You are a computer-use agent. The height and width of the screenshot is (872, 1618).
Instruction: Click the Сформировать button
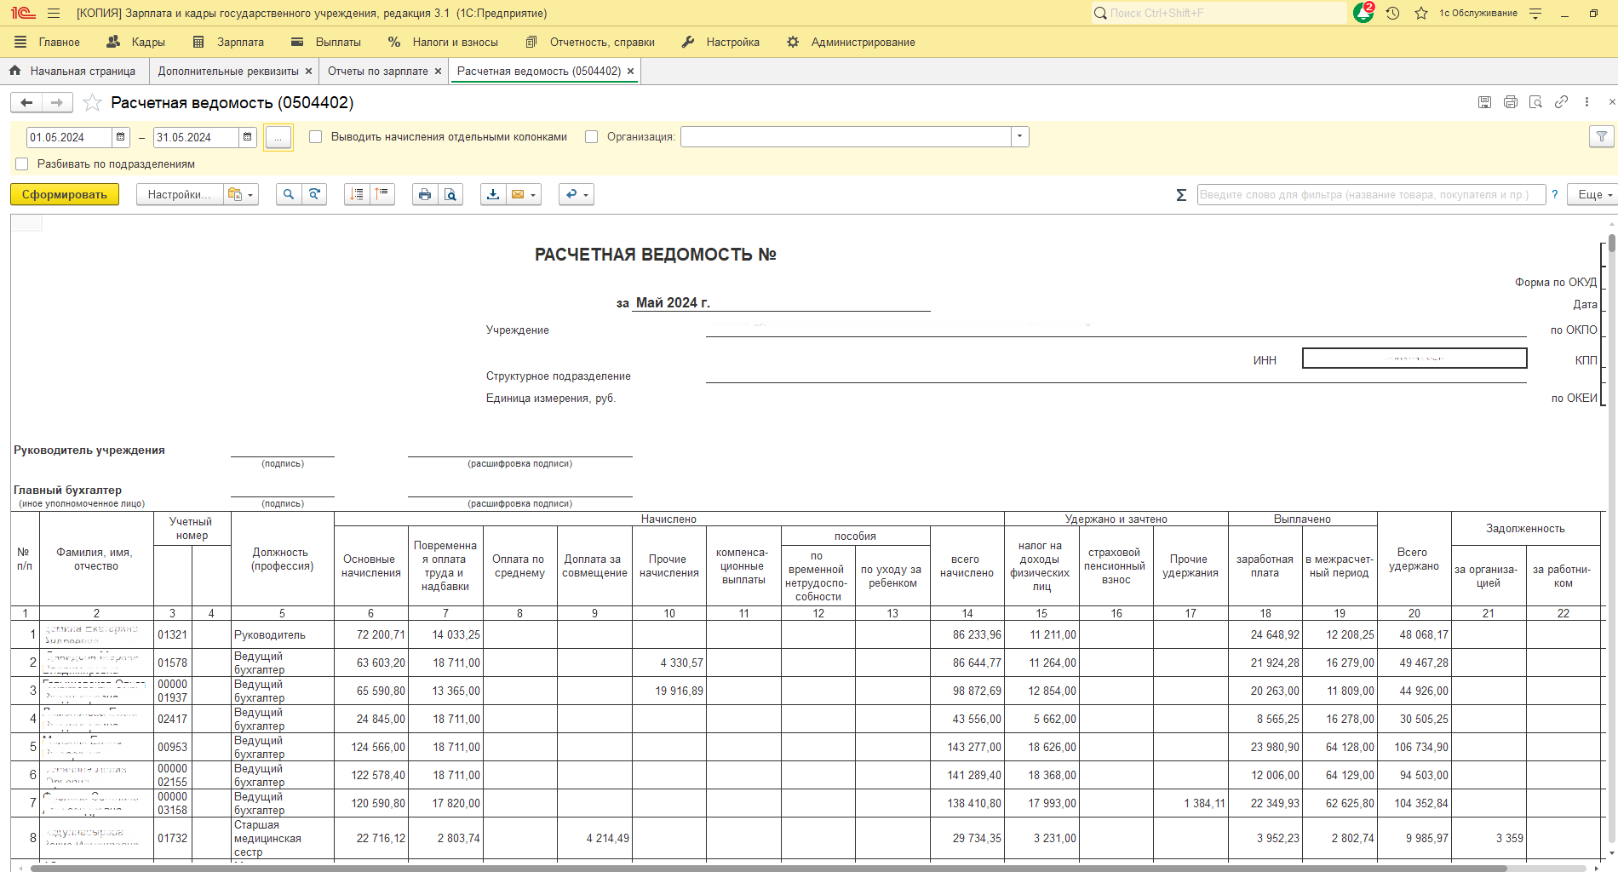(65, 194)
